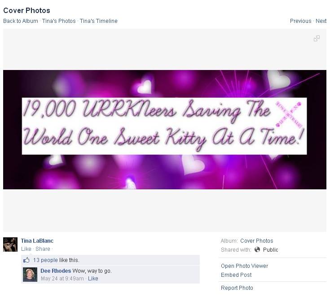Open the Cover Photos album link
The height and width of the screenshot is (297, 330).
pos(257,241)
